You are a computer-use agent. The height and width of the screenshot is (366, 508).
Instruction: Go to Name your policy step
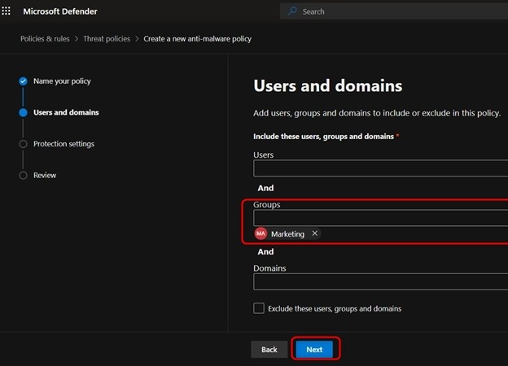pos(62,81)
